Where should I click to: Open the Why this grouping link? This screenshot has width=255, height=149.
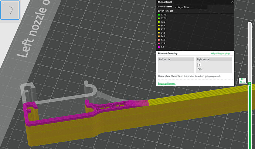point(220,54)
